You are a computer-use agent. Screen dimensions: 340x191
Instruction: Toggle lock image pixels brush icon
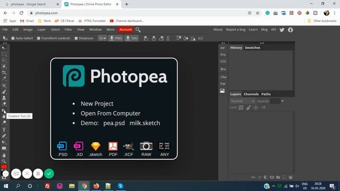point(249,107)
